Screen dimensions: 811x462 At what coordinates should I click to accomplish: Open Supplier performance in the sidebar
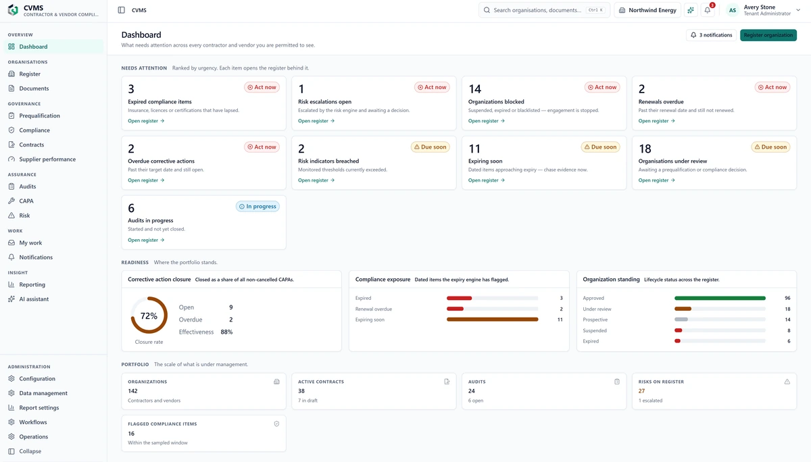(x=53, y=159)
